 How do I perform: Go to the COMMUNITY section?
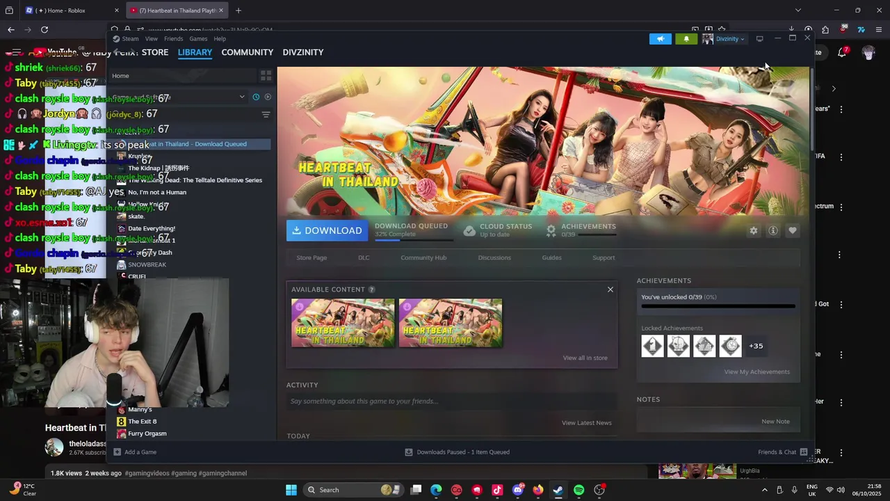pyautogui.click(x=247, y=52)
